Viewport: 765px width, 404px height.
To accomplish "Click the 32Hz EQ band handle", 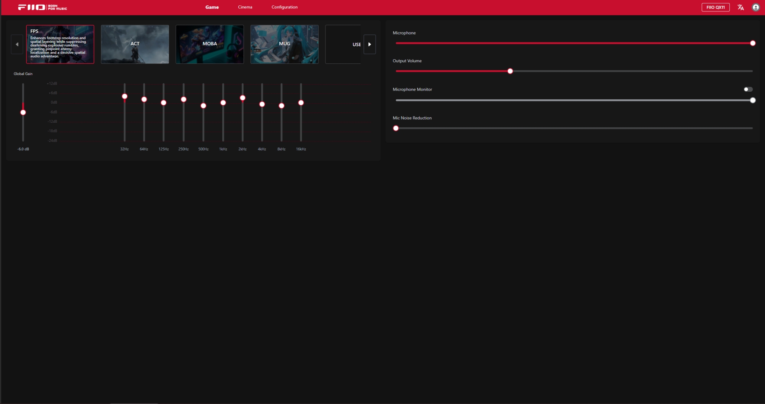I will [x=124, y=96].
